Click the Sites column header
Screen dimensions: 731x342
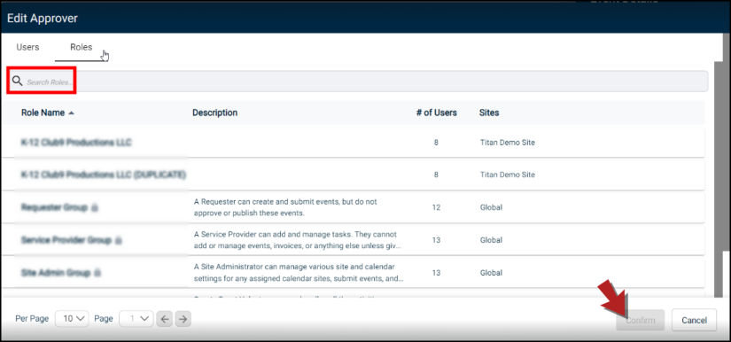click(x=489, y=113)
